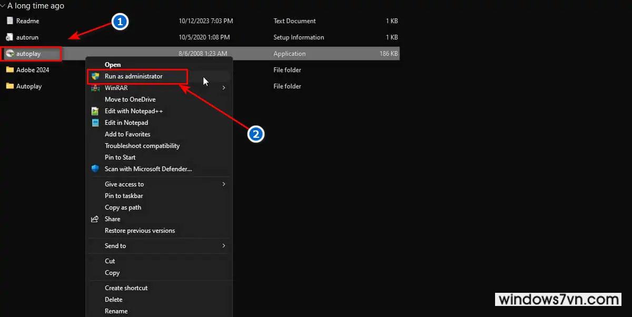632x317 pixels.
Task: Click the Autoplay folder icon
Action: click(9, 86)
